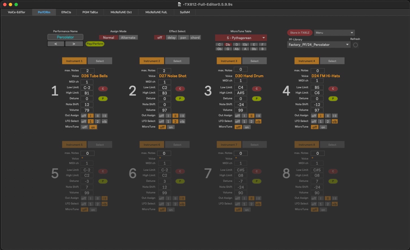Viewport: 410px width, 250px height.
Task: Click the green P button for Instrument 2
Action: click(180, 99)
